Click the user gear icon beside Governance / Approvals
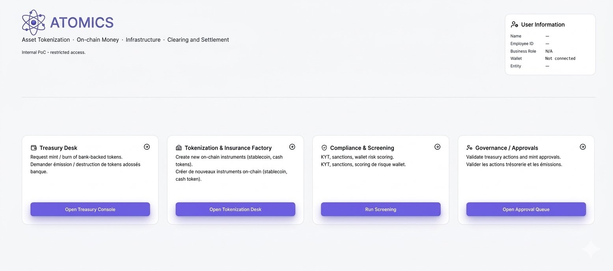Screen dimensions: 613x271 tap(469, 148)
